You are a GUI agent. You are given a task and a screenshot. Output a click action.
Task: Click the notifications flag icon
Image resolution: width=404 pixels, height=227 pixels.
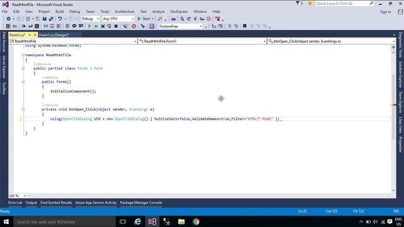click(x=297, y=3)
